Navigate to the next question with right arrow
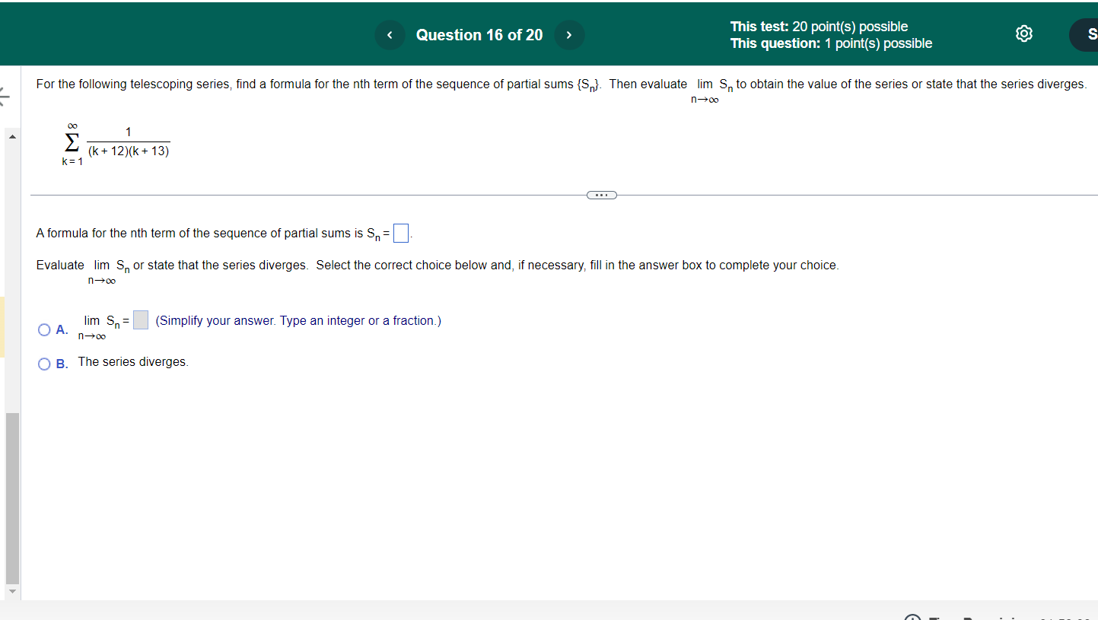1098x620 pixels. click(569, 34)
